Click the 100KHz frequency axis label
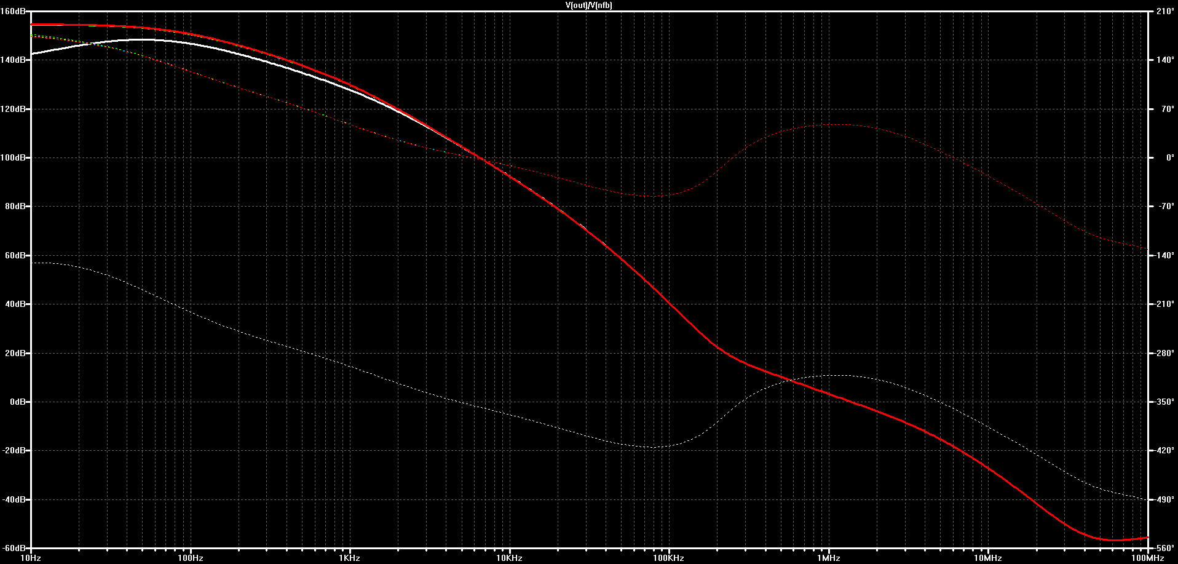 pyautogui.click(x=669, y=558)
